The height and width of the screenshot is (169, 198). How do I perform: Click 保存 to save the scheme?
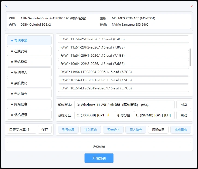click(45, 130)
